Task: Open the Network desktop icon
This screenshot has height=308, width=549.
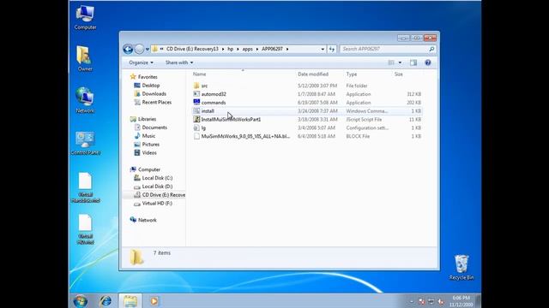Action: [x=85, y=101]
